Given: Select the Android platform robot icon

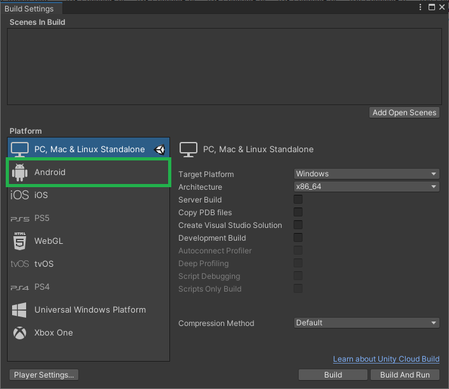Looking at the screenshot, I should pyautogui.click(x=20, y=173).
